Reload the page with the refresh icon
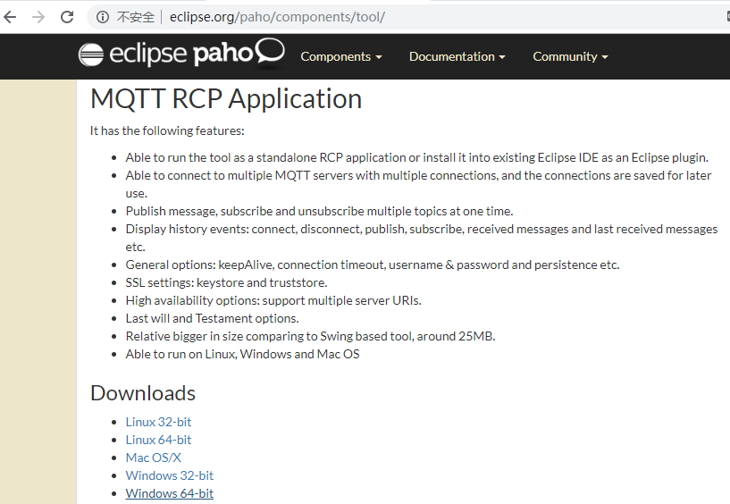The image size is (730, 504). pyautogui.click(x=67, y=17)
